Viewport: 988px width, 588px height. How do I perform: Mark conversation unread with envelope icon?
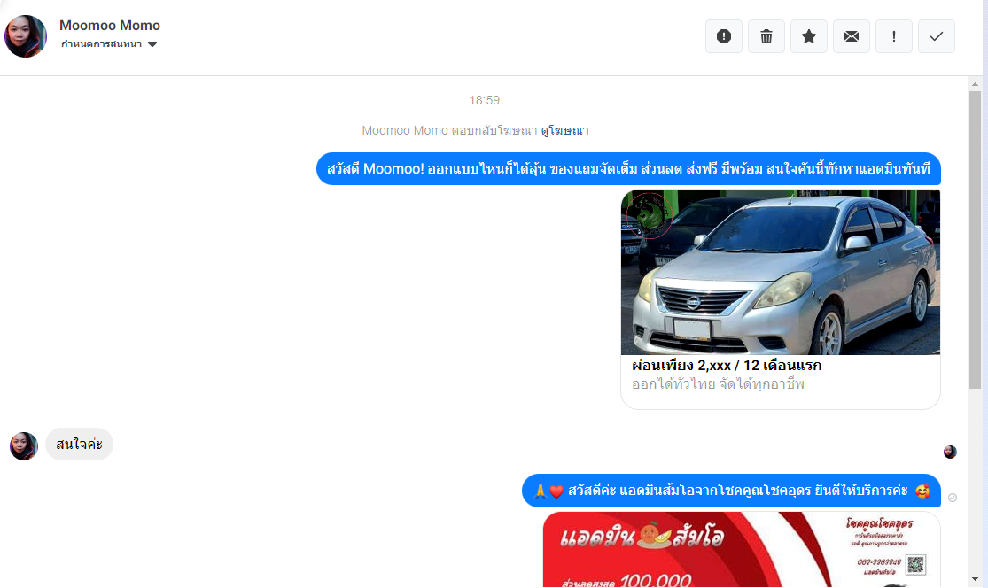[852, 36]
